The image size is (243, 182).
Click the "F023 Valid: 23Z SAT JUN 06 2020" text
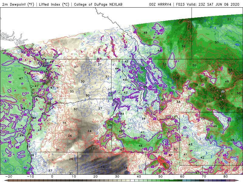(x=208, y=5)
